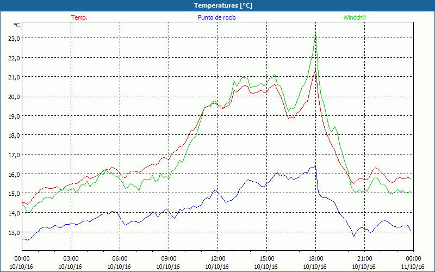Click the "09:00" time label

pos(169,258)
